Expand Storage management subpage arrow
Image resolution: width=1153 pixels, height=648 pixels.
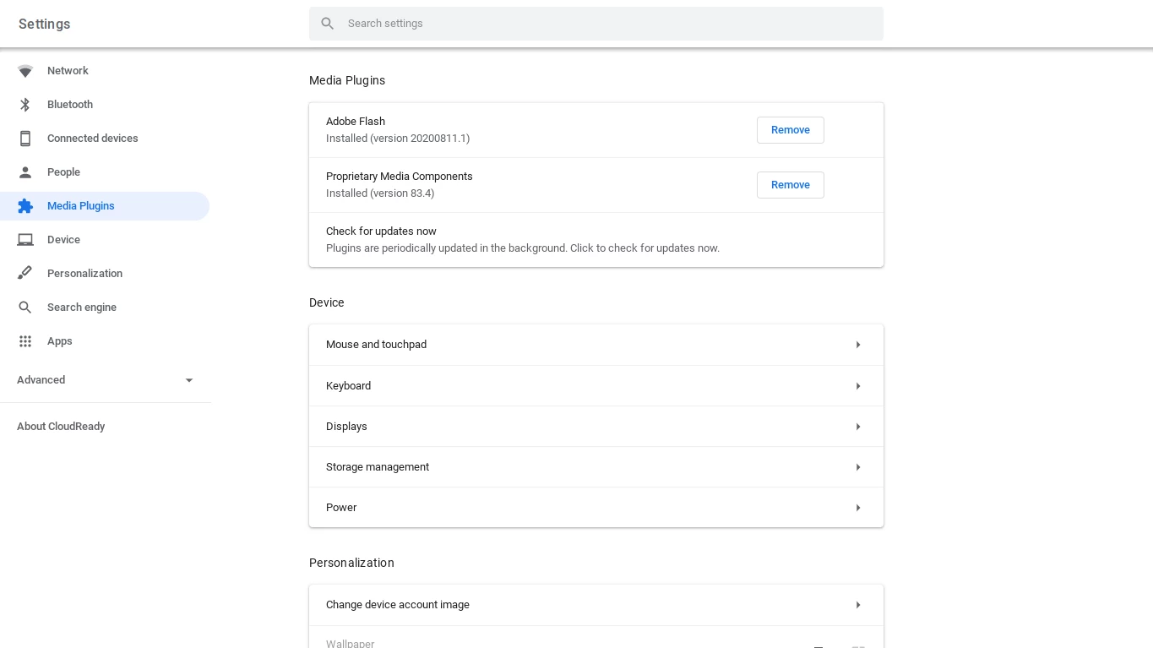click(x=857, y=467)
